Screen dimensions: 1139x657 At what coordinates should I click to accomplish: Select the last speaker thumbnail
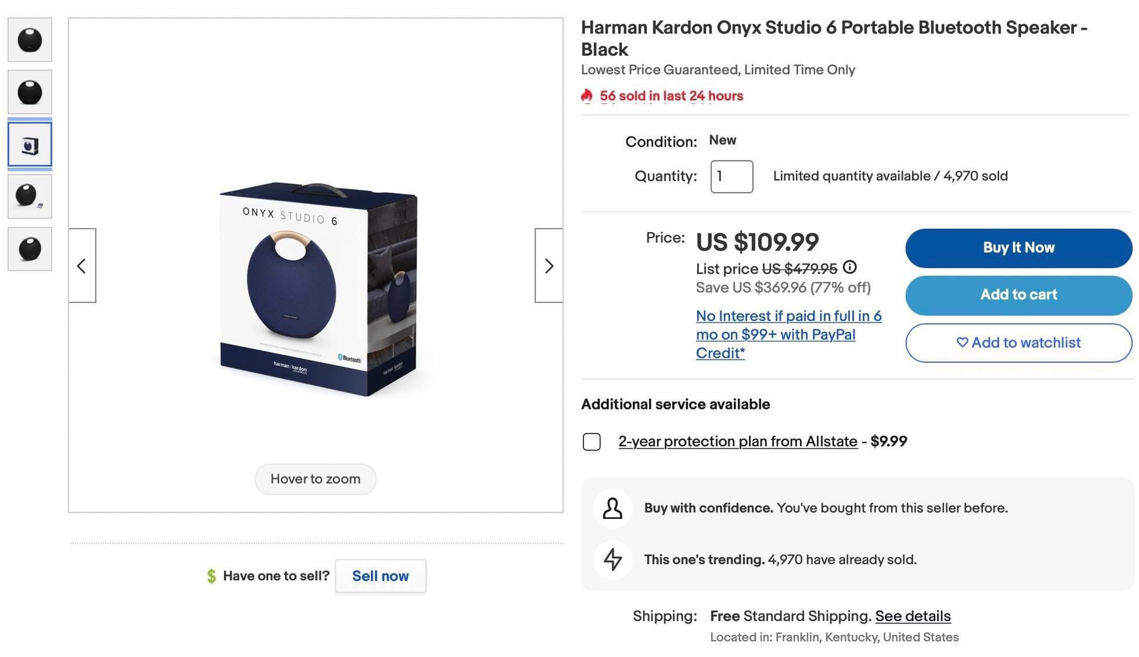[30, 249]
